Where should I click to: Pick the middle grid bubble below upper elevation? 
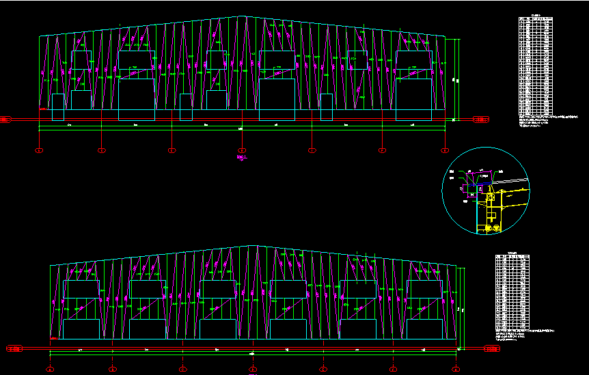tap(241, 150)
